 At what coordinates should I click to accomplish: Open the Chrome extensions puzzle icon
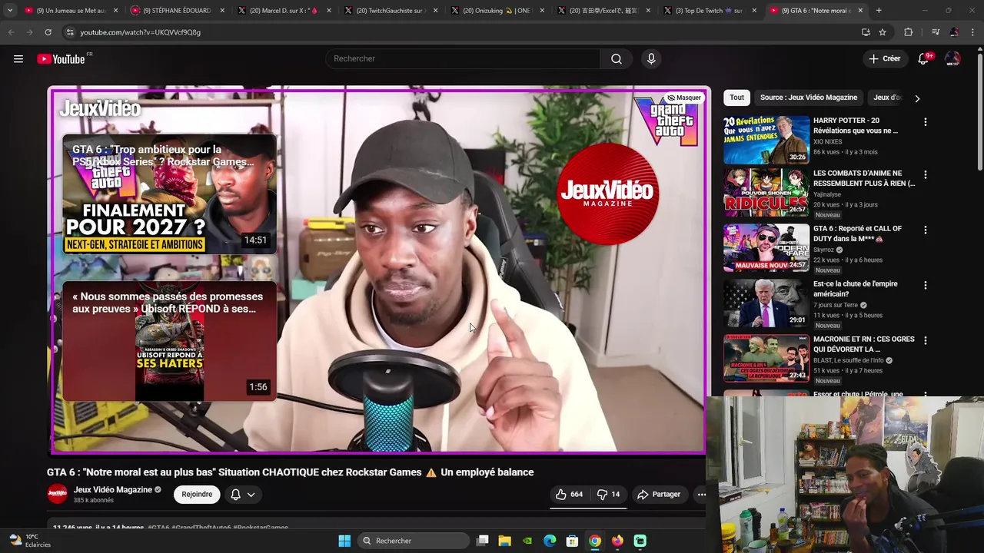[x=909, y=32]
